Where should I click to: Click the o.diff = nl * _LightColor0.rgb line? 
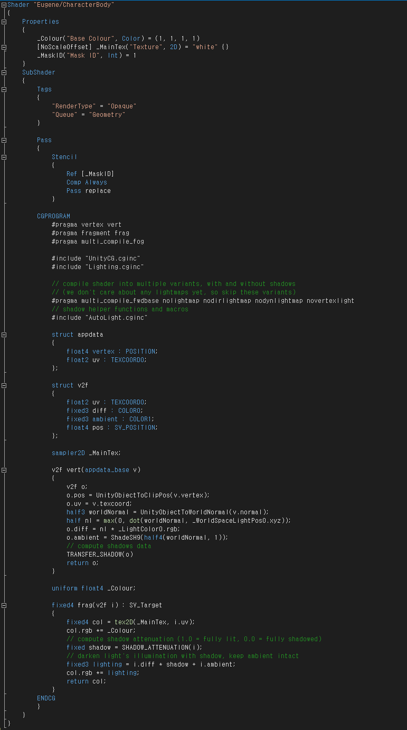pos(124,529)
